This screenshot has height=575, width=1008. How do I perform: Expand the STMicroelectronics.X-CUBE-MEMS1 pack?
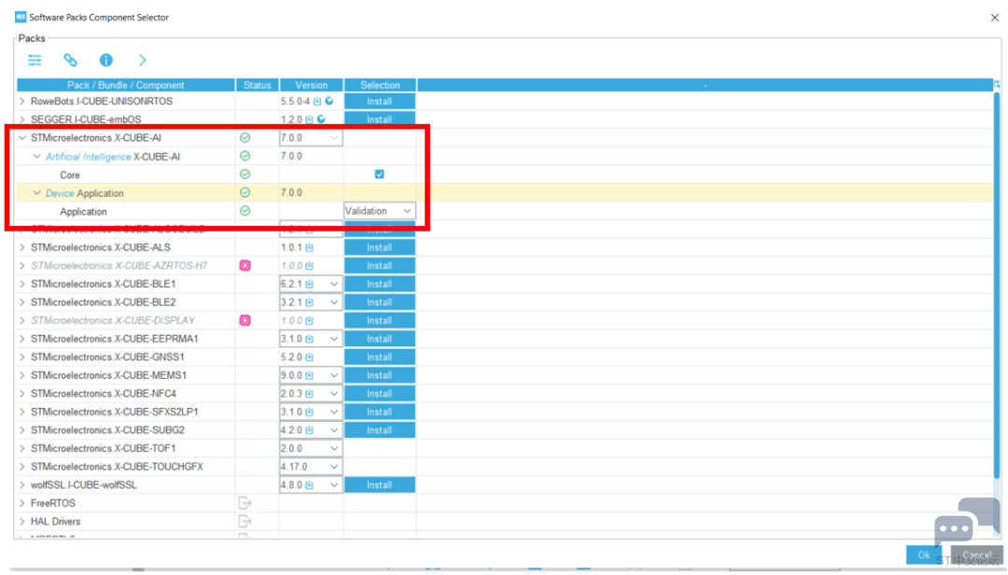coord(22,375)
